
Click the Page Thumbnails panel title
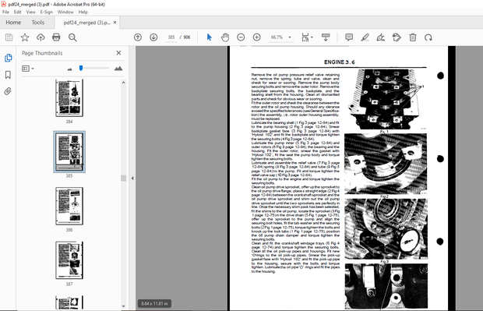tap(42, 53)
